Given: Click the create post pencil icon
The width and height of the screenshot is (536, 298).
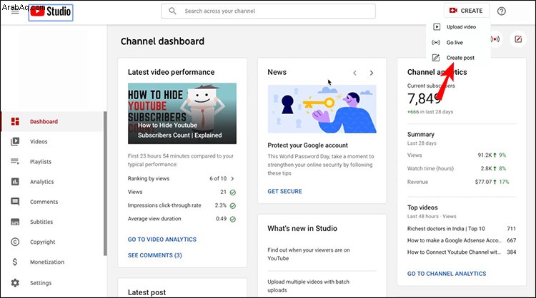Looking at the screenshot, I should pos(518,39).
